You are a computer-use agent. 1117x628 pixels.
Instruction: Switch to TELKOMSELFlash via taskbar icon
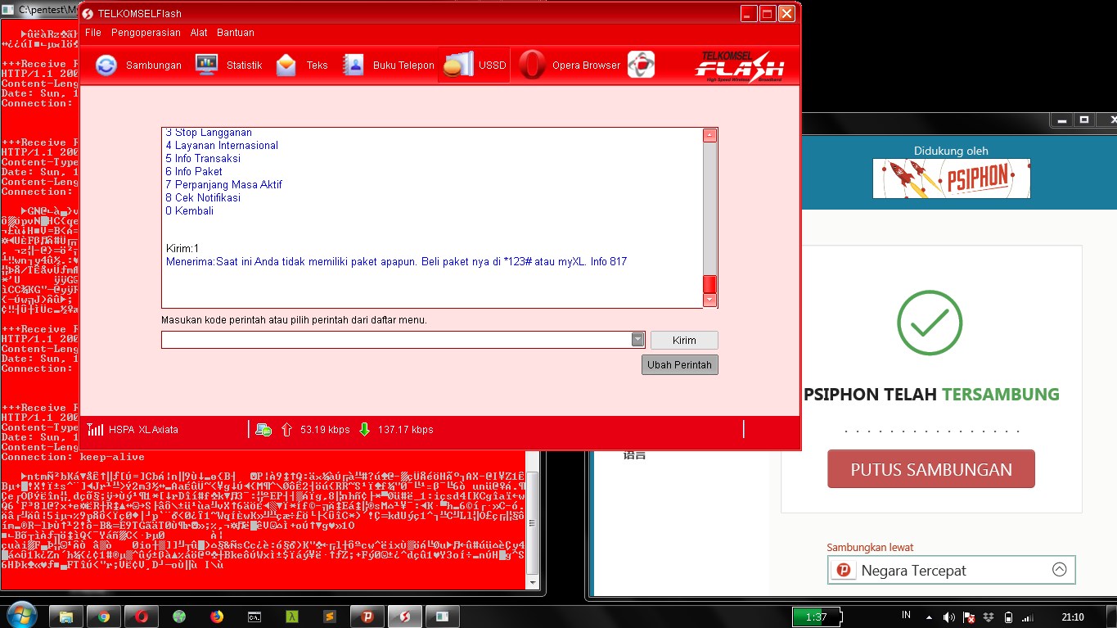[404, 617]
